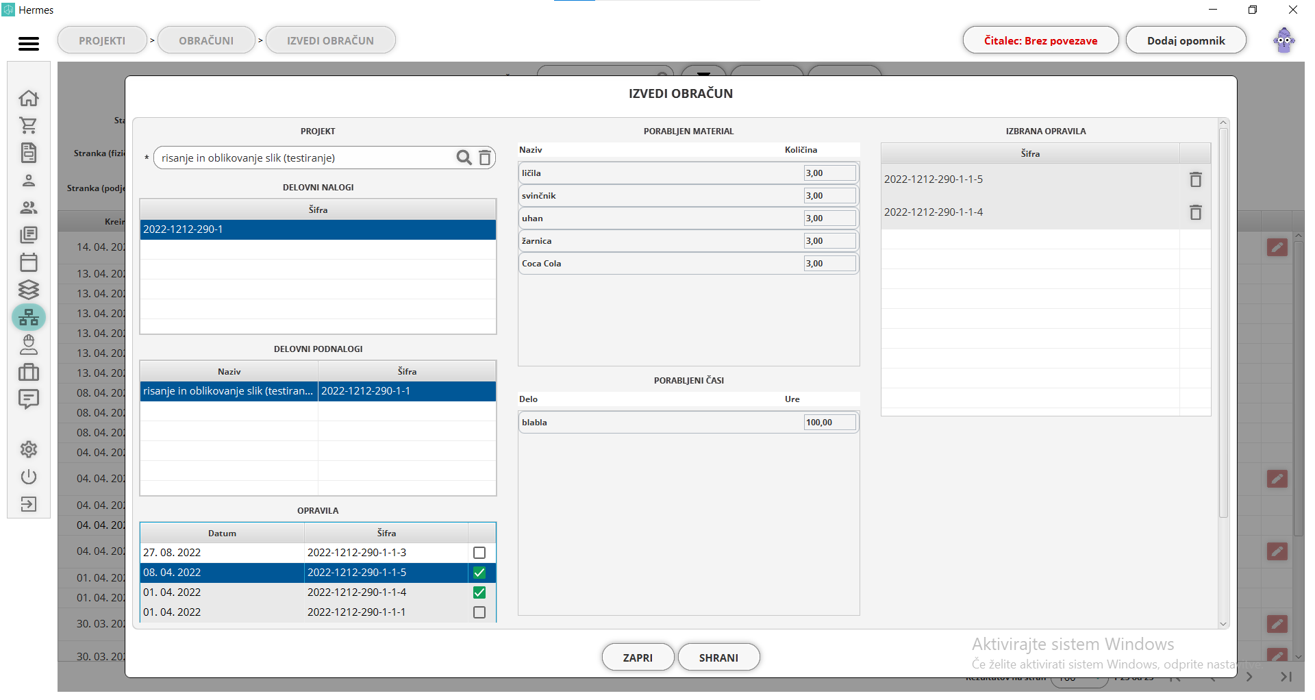Go to next page arrow in background table

click(1249, 677)
